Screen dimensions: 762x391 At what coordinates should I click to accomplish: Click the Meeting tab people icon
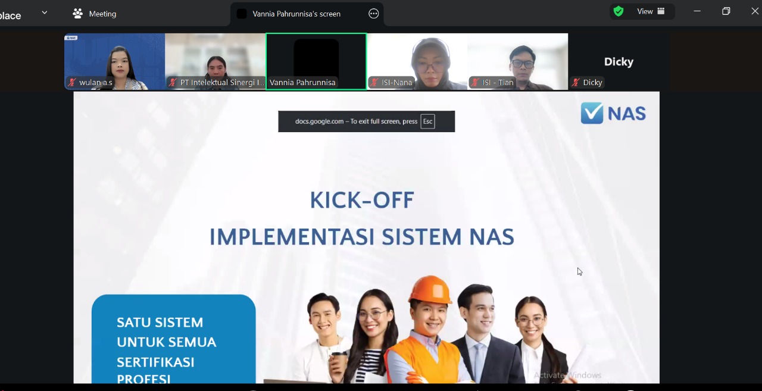coord(77,14)
